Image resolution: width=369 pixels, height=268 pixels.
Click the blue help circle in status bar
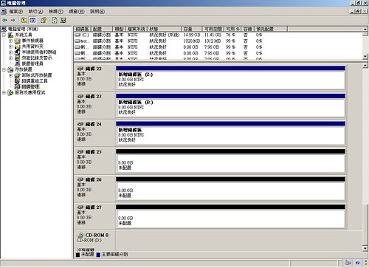357,263
